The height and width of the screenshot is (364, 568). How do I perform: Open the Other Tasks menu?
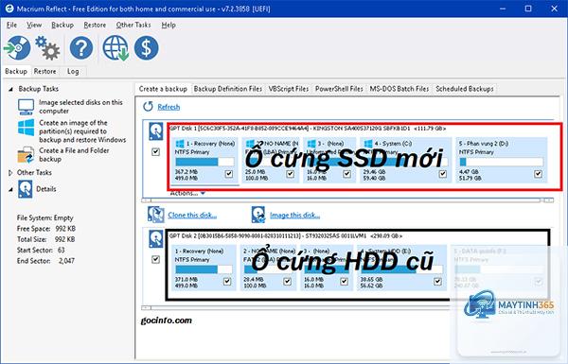tap(133, 25)
